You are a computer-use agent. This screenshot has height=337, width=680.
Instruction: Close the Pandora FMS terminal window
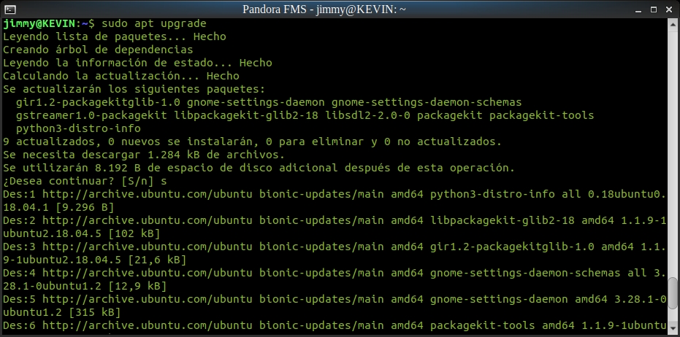pos(670,8)
